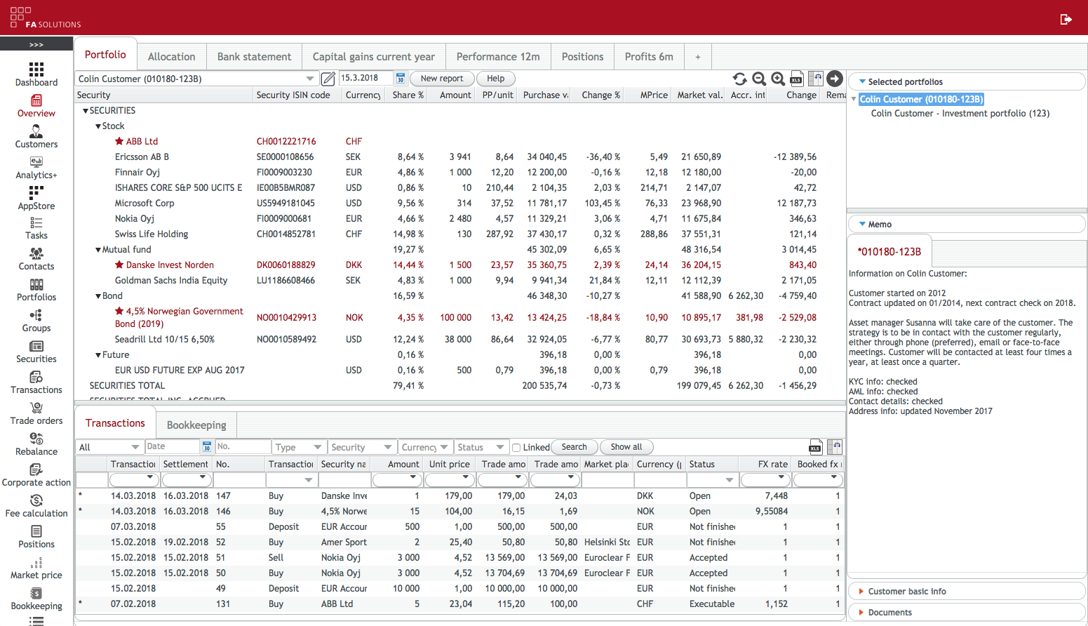The height and width of the screenshot is (626, 1088).
Task: Collapse the Mutual fund group
Action: 98,250
